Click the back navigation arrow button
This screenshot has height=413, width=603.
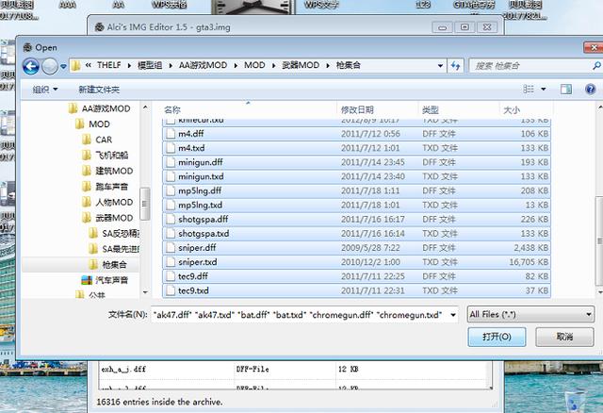coord(31,66)
